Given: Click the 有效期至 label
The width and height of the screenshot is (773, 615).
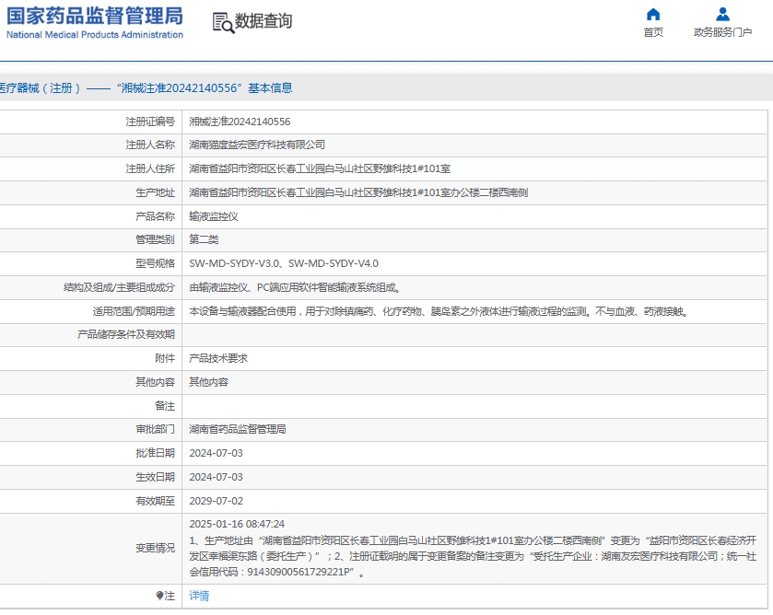Looking at the screenshot, I should click(156, 501).
